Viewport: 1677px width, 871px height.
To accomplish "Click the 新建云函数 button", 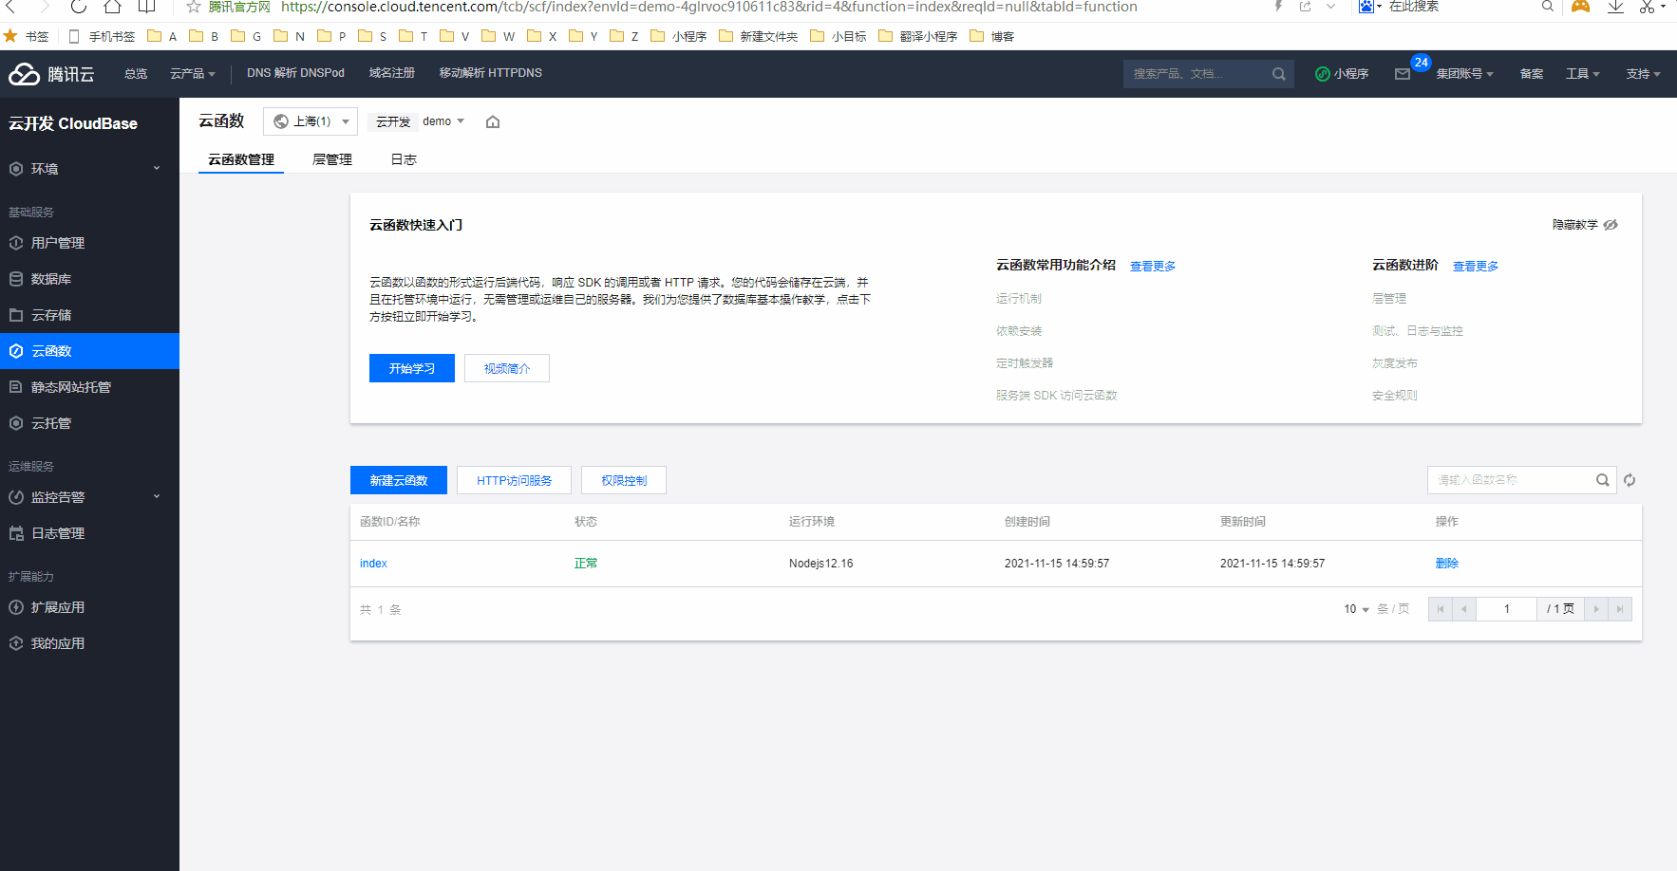I will click(399, 480).
